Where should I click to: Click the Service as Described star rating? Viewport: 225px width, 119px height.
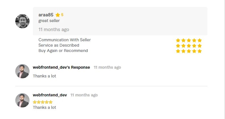click(189, 46)
